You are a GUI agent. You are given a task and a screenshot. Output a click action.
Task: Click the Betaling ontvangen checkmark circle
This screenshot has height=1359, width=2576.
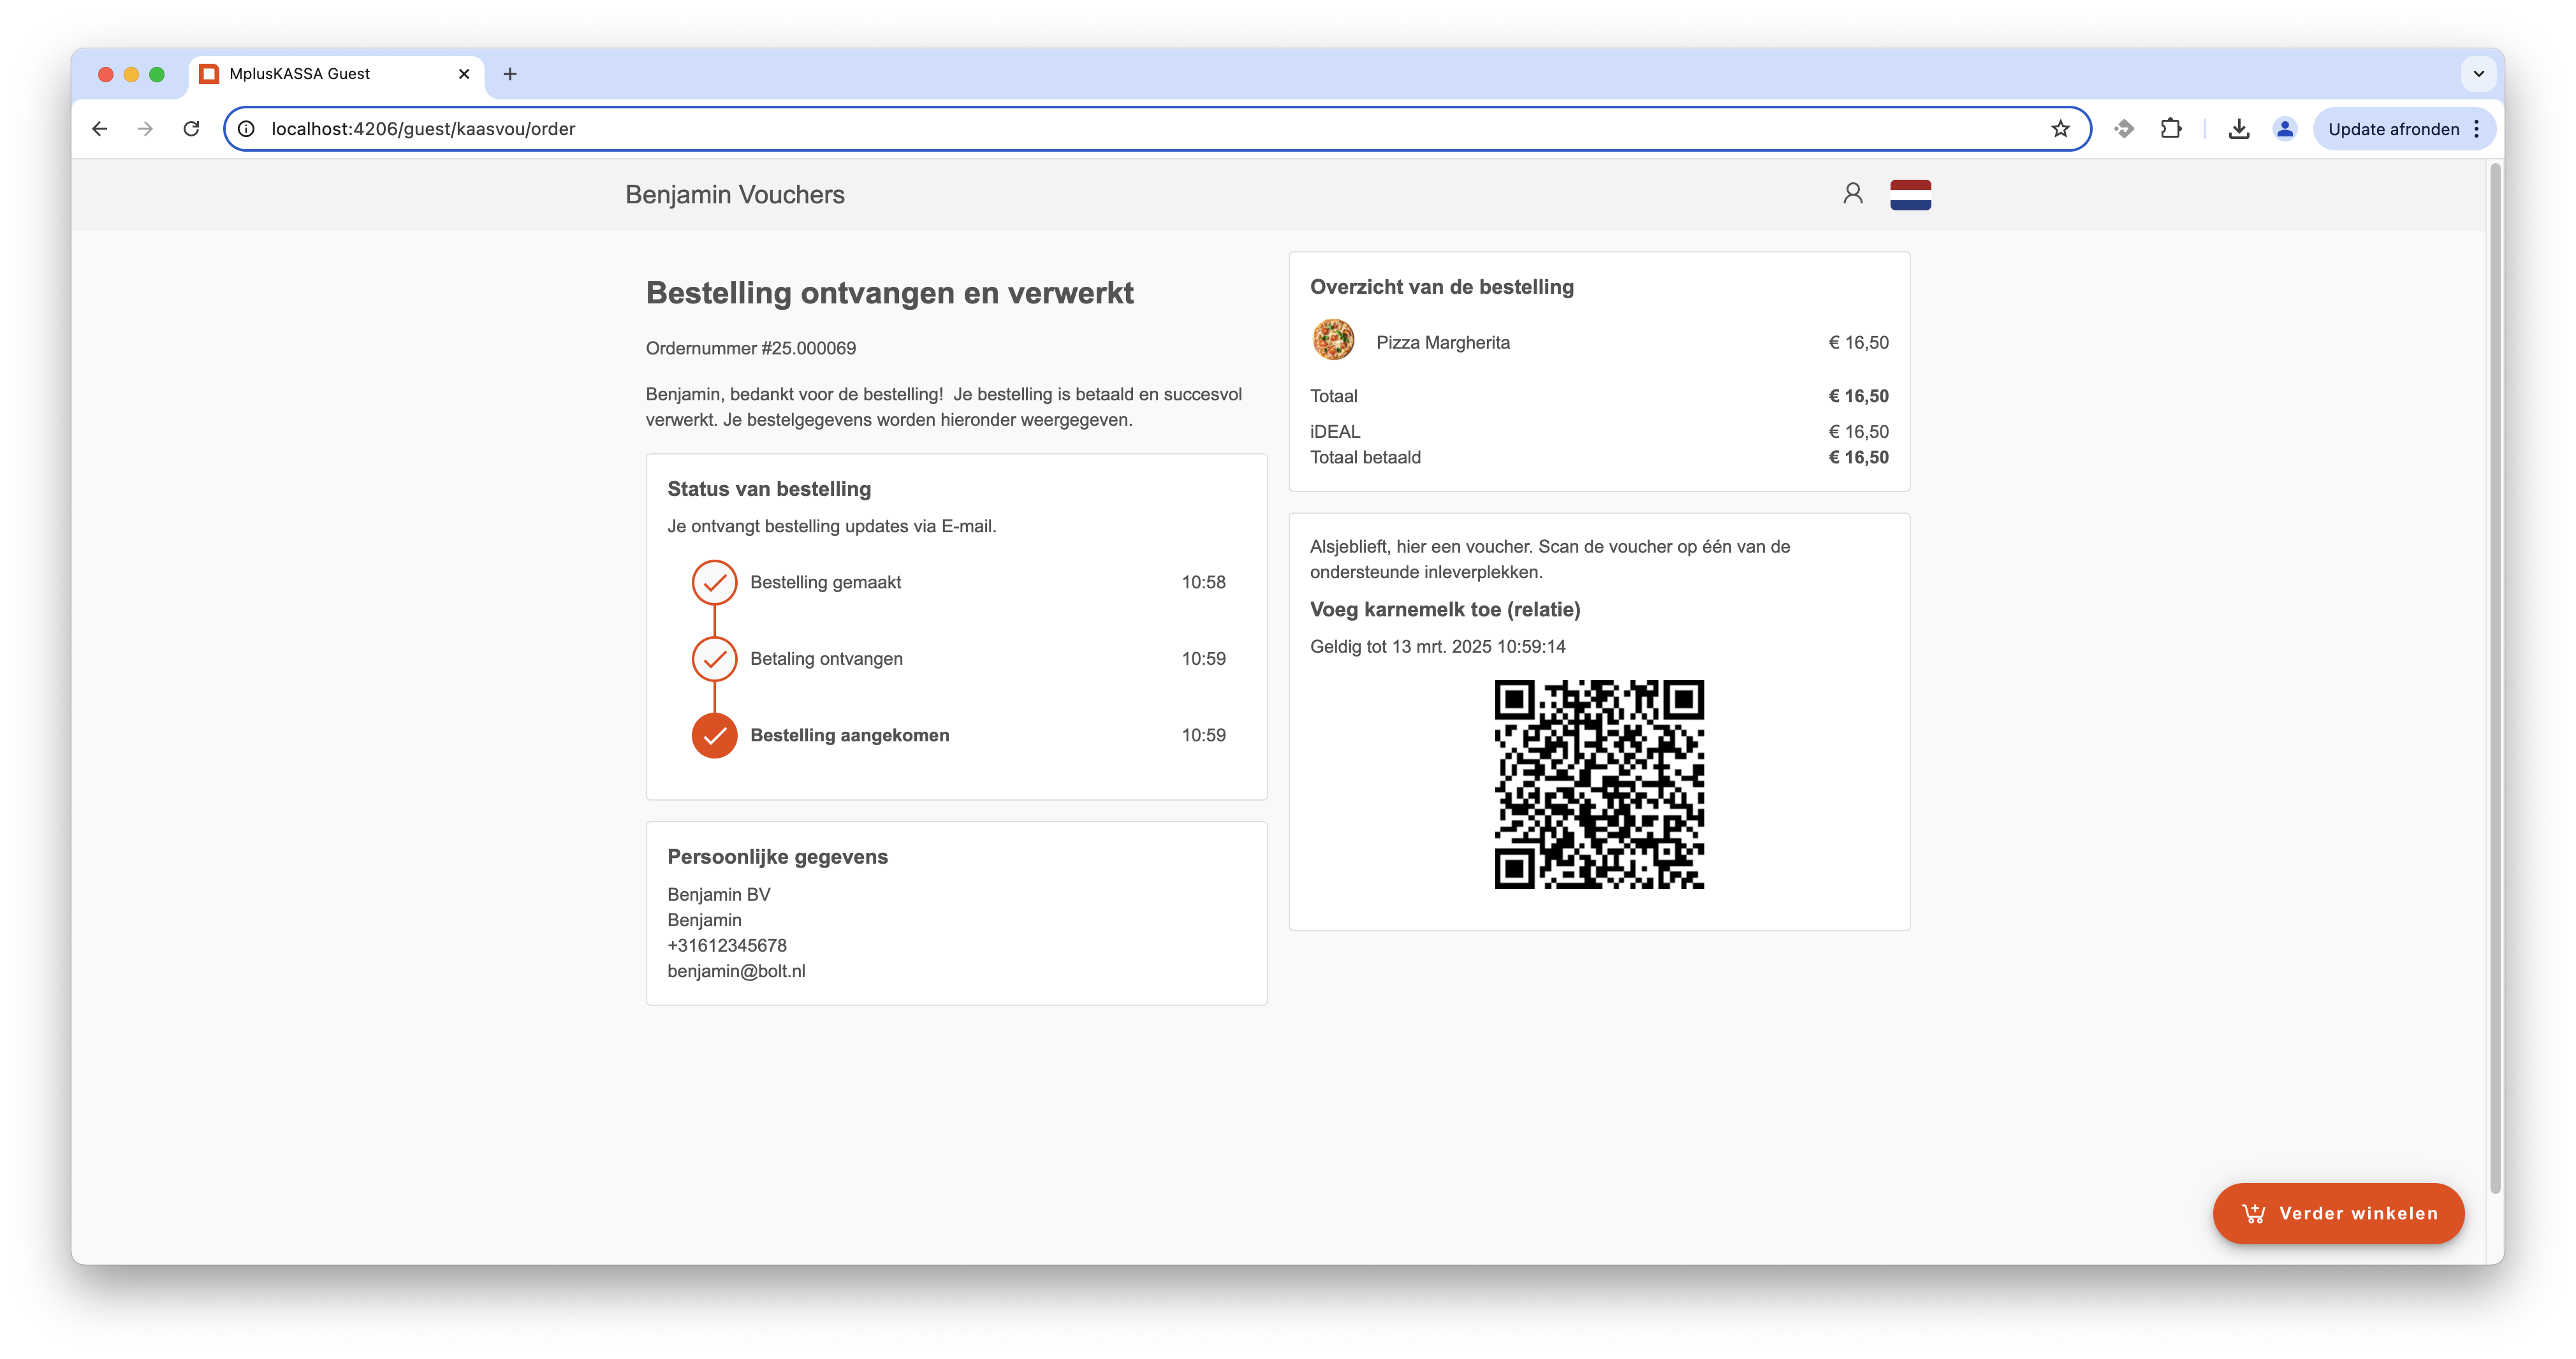[x=714, y=659]
